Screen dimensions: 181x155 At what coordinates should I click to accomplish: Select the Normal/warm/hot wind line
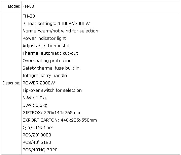point(60,31)
